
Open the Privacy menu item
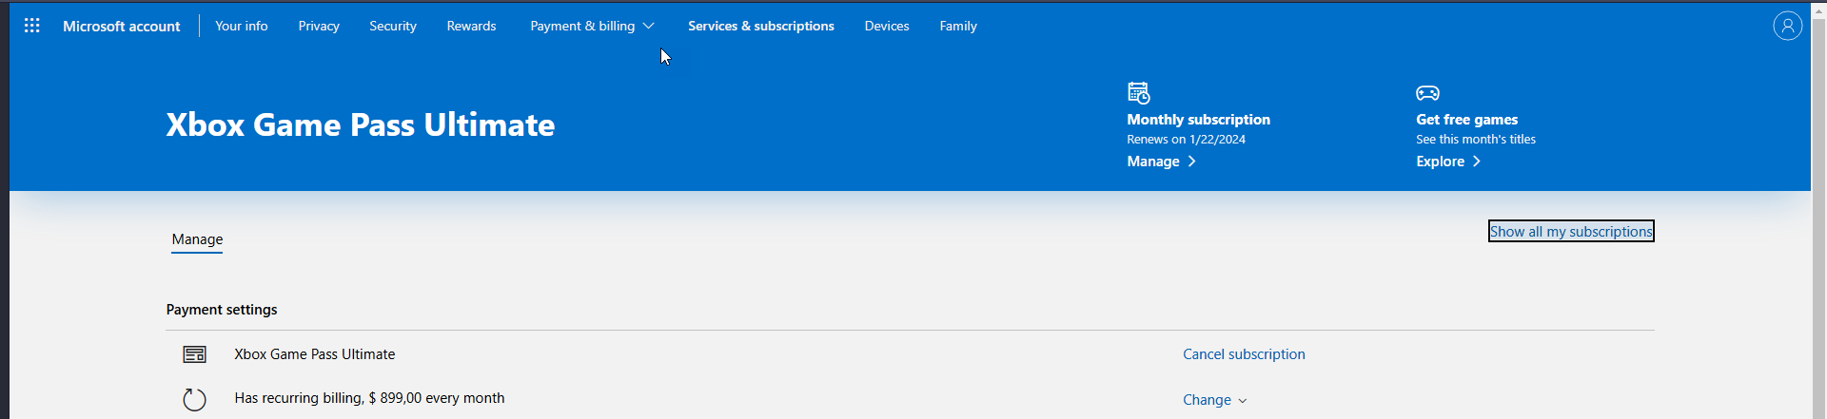point(319,26)
